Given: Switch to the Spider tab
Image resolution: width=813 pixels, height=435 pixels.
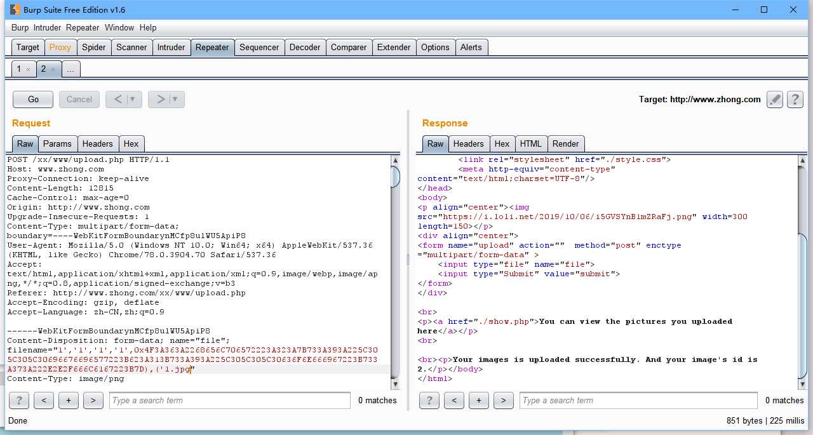Looking at the screenshot, I should 94,47.
